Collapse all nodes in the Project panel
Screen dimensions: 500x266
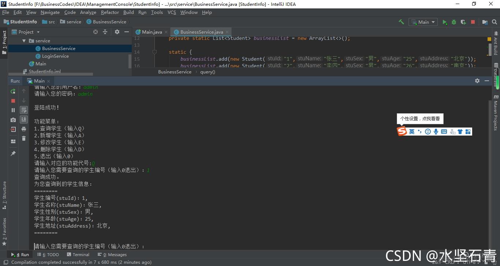(105, 32)
